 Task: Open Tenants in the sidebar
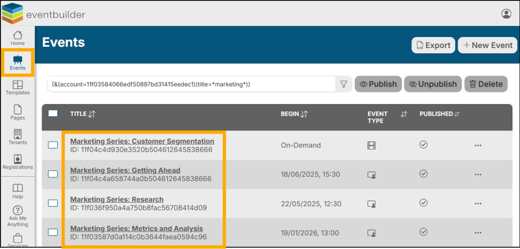18,137
